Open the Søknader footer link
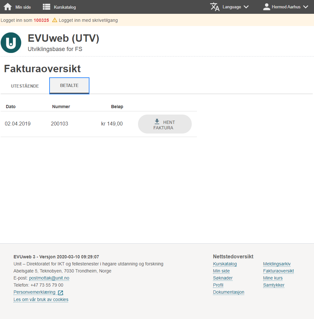The image size is (314, 319). 223,278
